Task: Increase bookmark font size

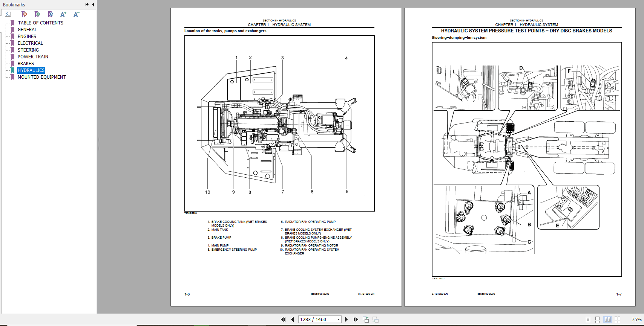Action: 63,14
